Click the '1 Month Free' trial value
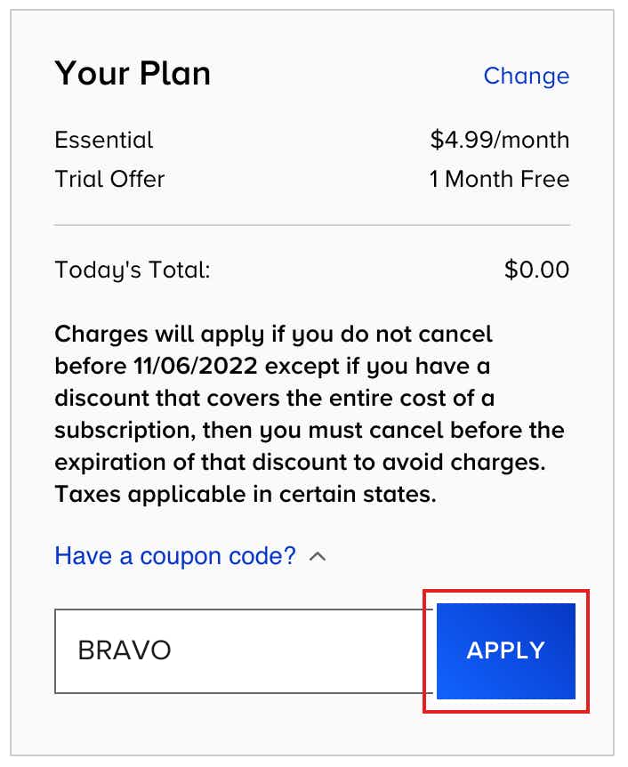Viewport: 628px width, 767px height. [x=499, y=179]
